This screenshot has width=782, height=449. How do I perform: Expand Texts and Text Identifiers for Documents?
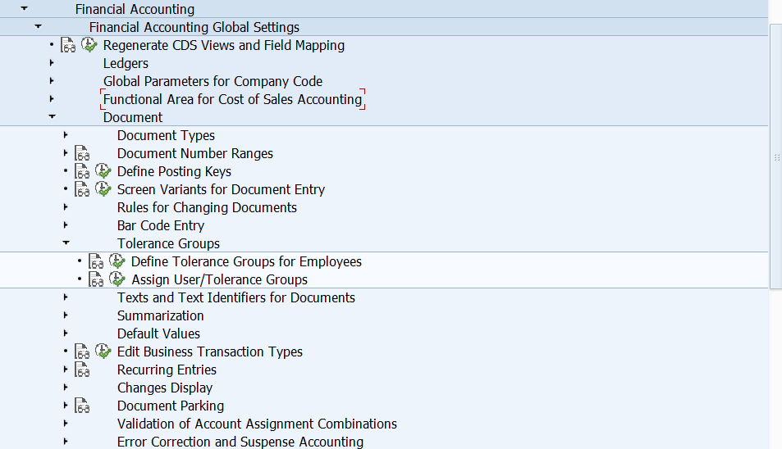click(x=66, y=297)
